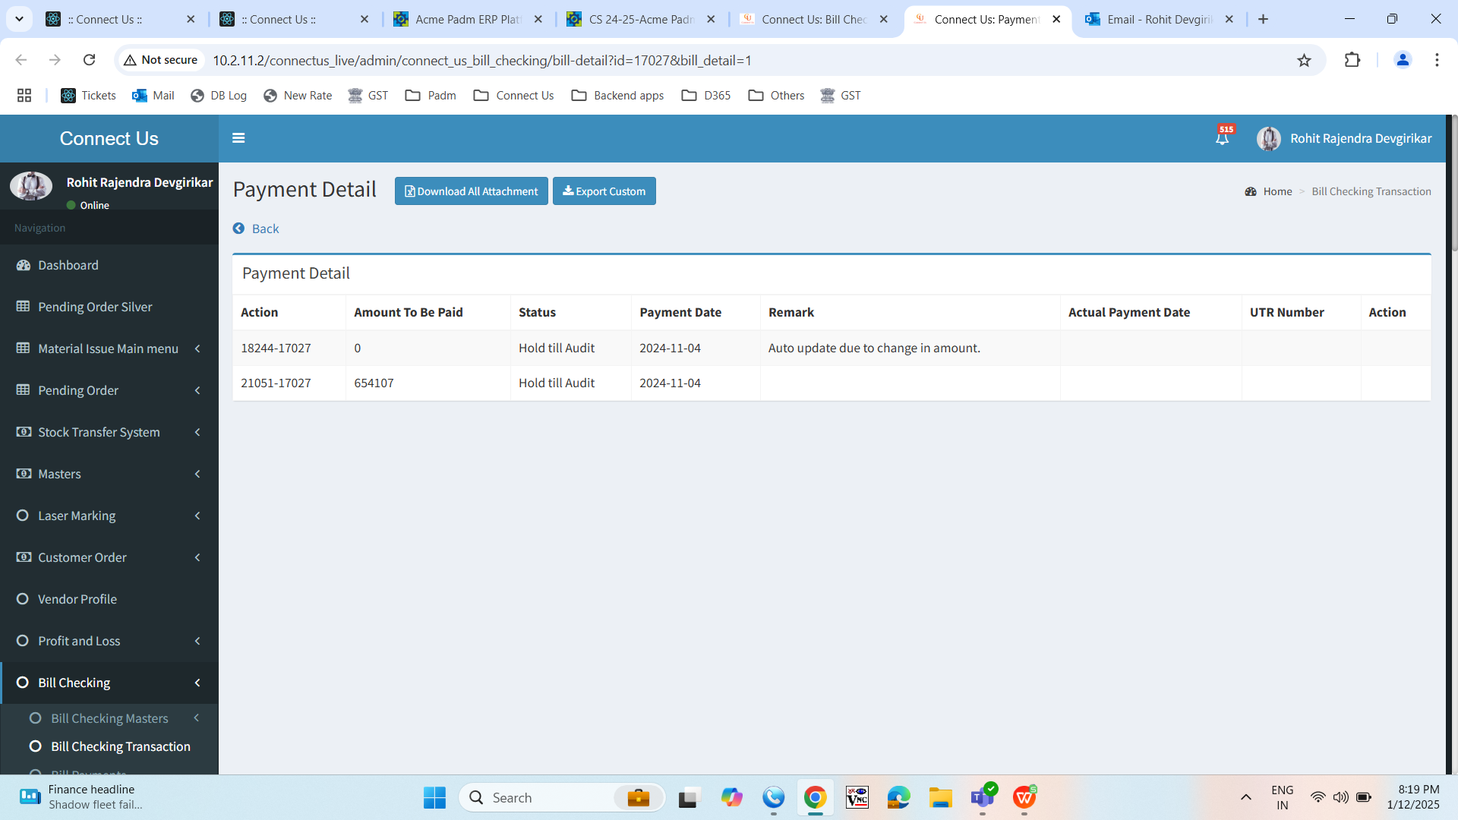
Task: Open apps grid icon in bookmarks bar
Action: [x=24, y=96]
